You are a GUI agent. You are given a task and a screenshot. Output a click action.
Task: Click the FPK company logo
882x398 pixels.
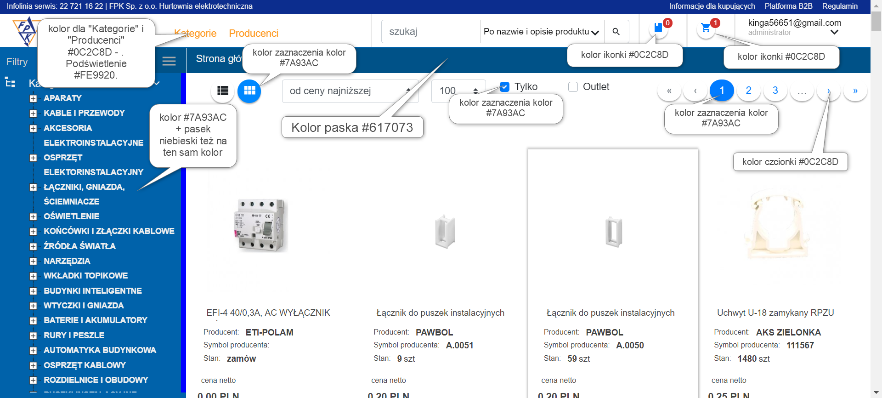(x=26, y=31)
